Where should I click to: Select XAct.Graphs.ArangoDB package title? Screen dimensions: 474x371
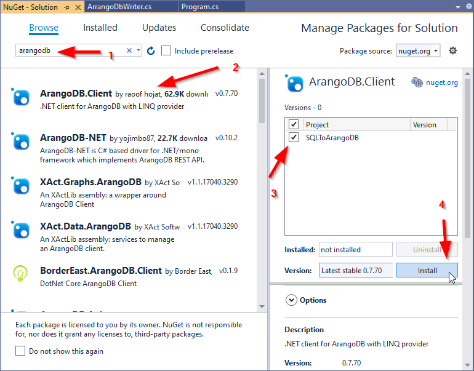tap(90, 182)
